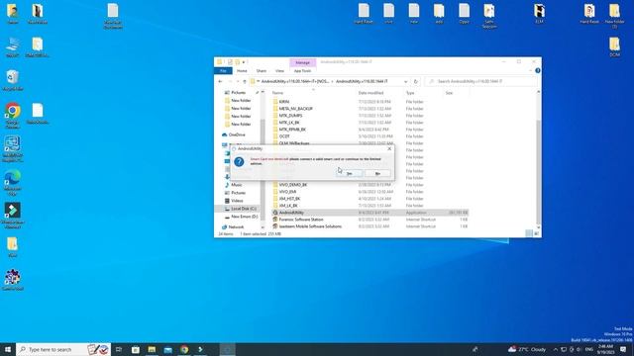Viewport: 634px width, 356px height.
Task: Switch to large icons view layout
Action: (537, 233)
